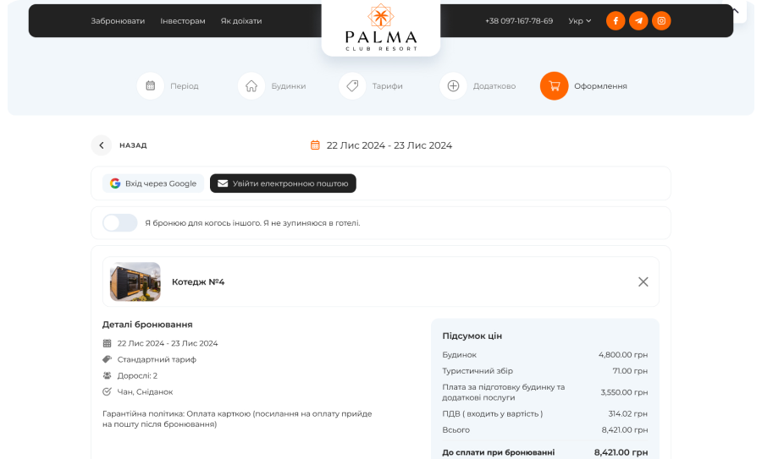762x459 pixels.
Task: Click the 71.00 грн tourist tax value
Action: [630, 371]
